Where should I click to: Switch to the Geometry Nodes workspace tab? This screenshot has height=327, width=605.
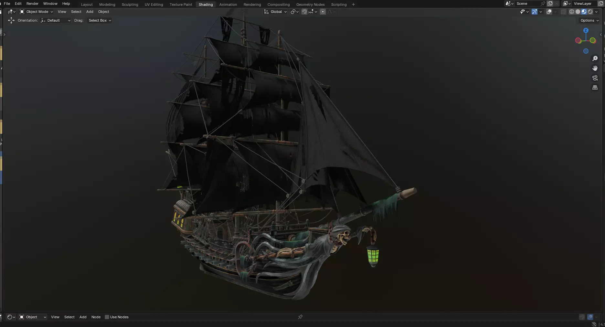coord(310,5)
